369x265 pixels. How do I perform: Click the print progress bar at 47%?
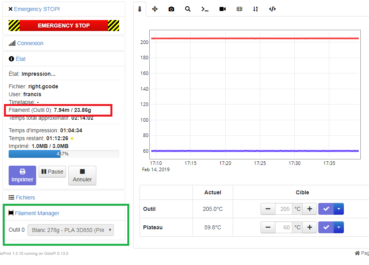(x=64, y=154)
